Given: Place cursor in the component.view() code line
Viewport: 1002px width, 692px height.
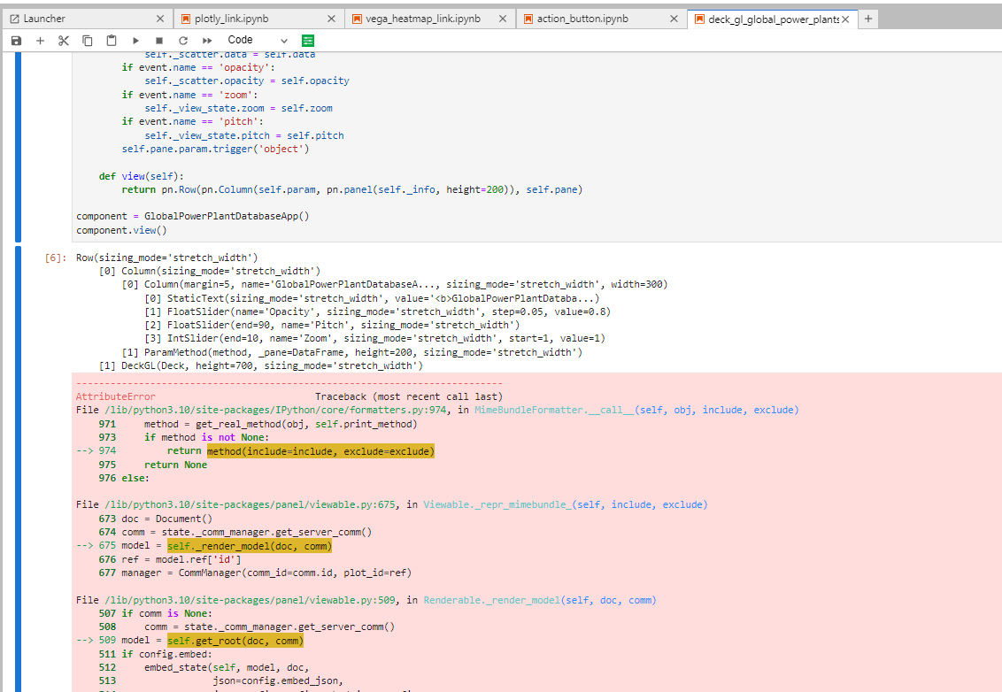Looking at the screenshot, I should tap(120, 229).
